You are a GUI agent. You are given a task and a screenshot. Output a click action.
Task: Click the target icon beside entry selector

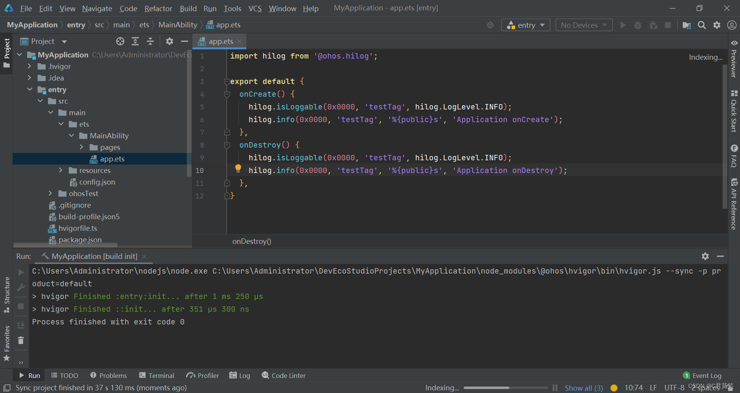(x=490, y=25)
